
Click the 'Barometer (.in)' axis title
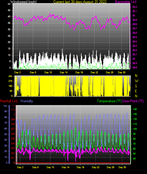point(126,2)
